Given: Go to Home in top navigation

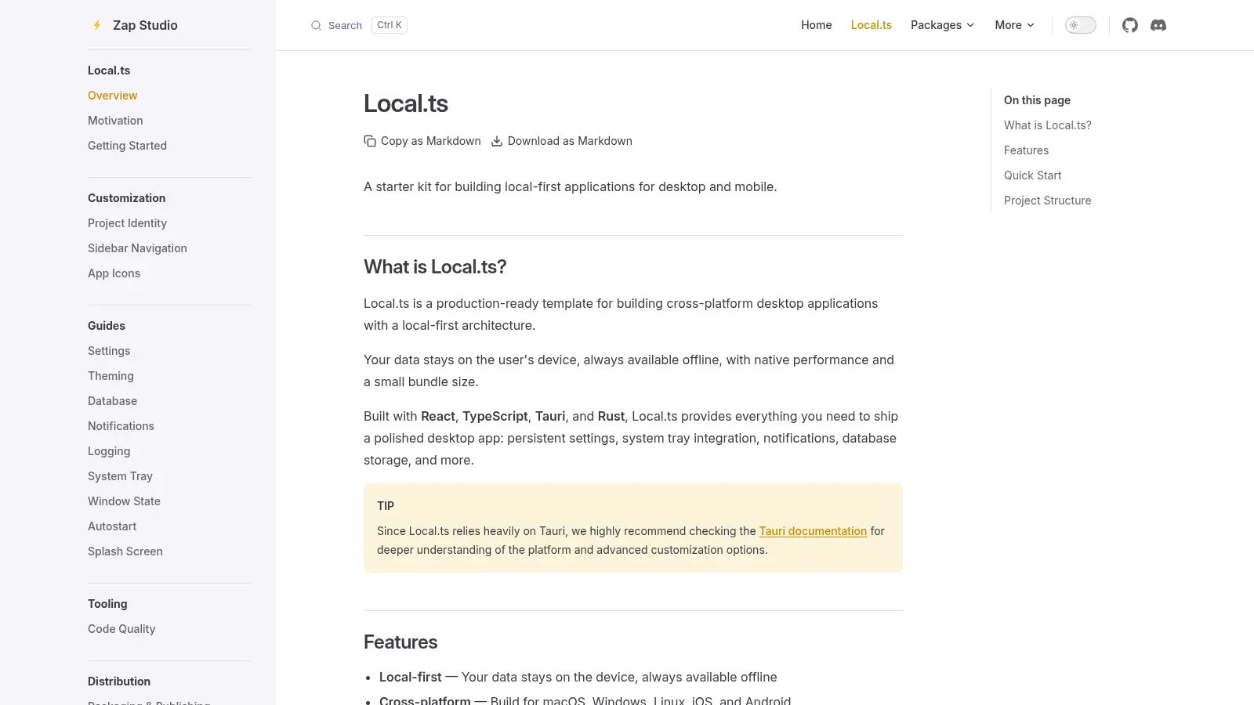Looking at the screenshot, I should coord(816,25).
